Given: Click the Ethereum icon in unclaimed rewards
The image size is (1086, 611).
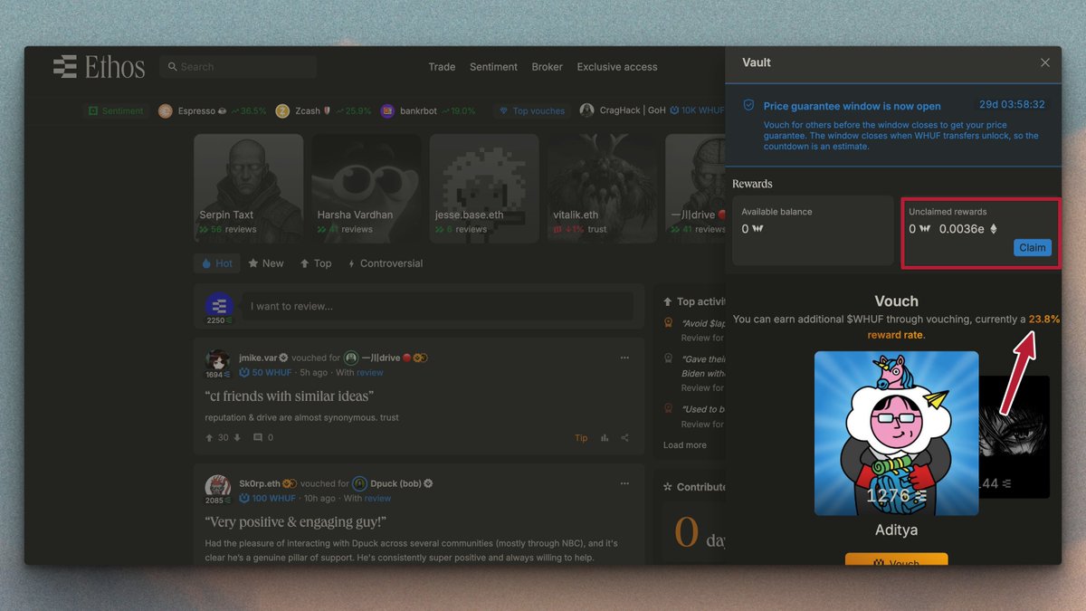Looking at the screenshot, I should 994,229.
